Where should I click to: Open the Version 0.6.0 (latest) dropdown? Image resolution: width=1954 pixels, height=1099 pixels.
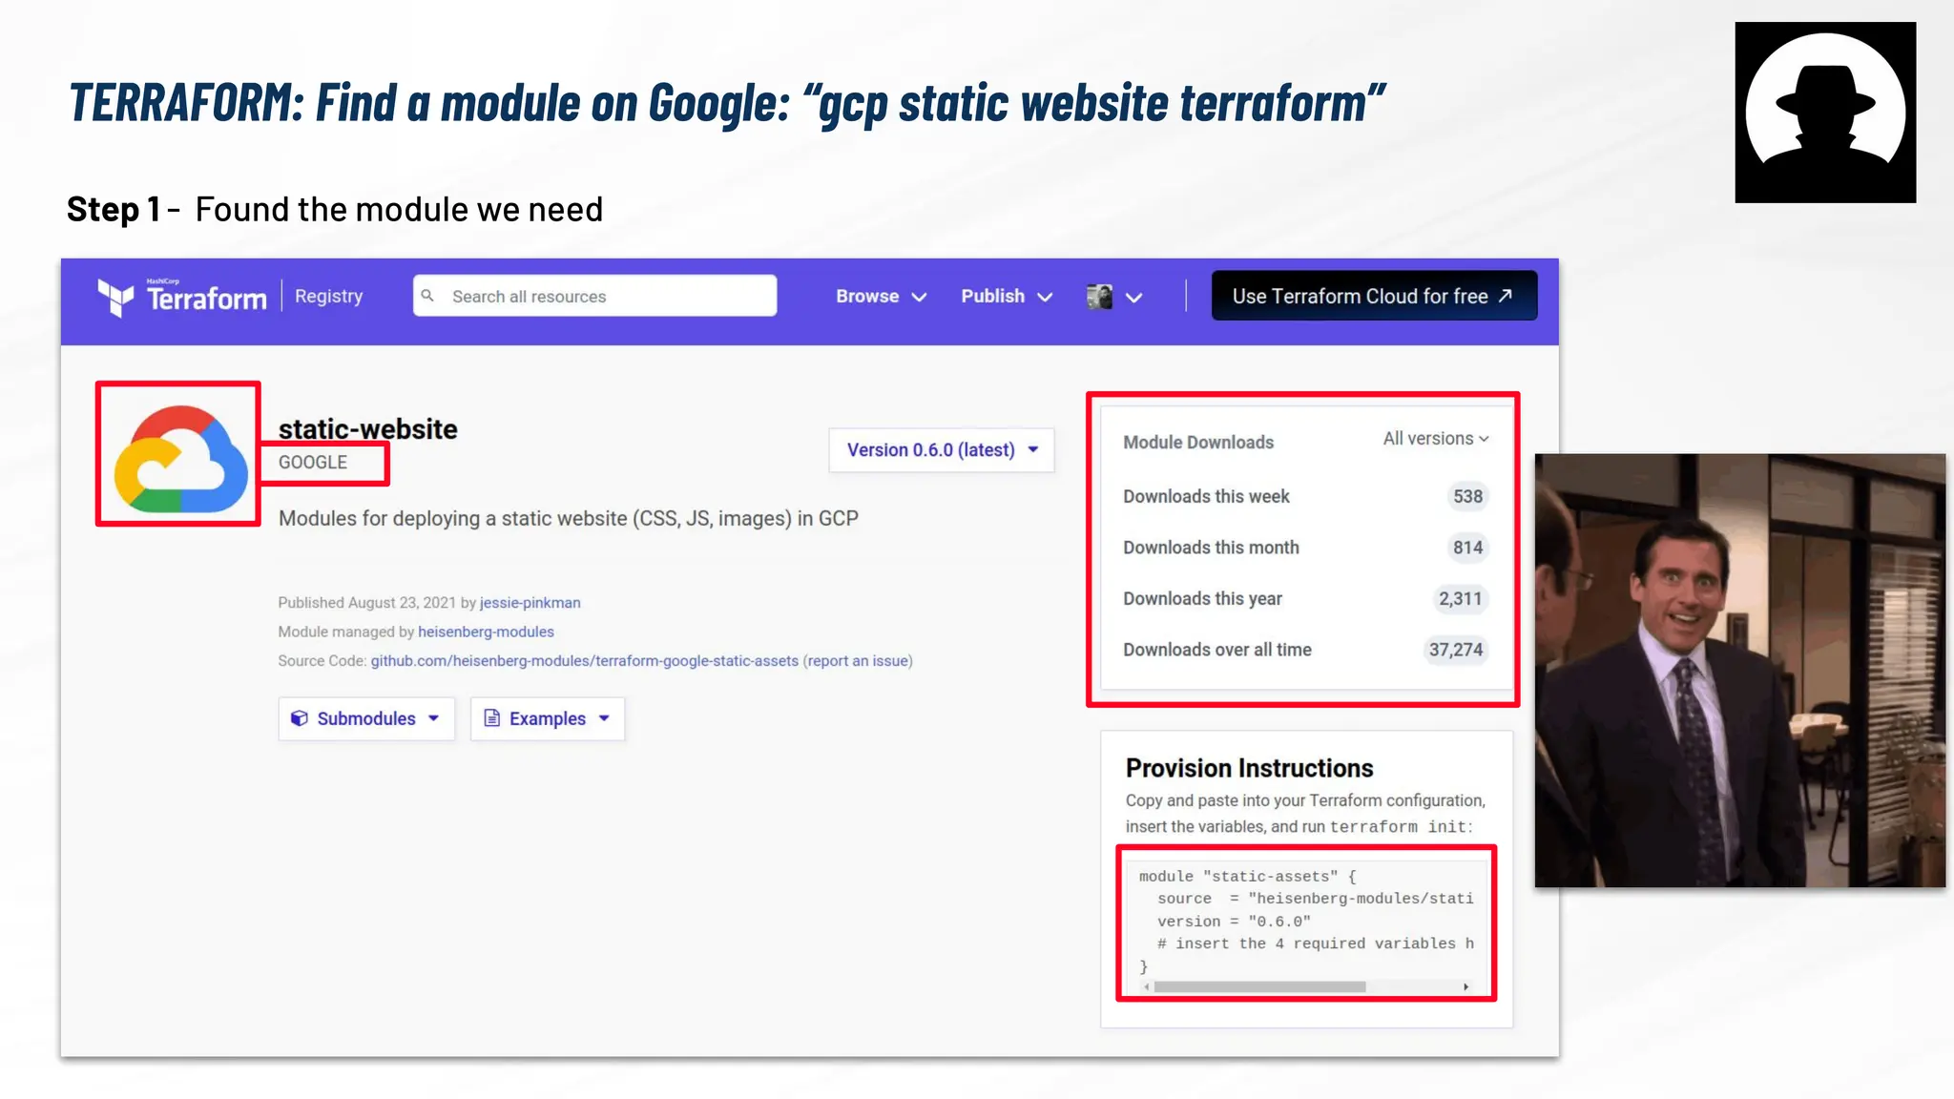point(942,450)
